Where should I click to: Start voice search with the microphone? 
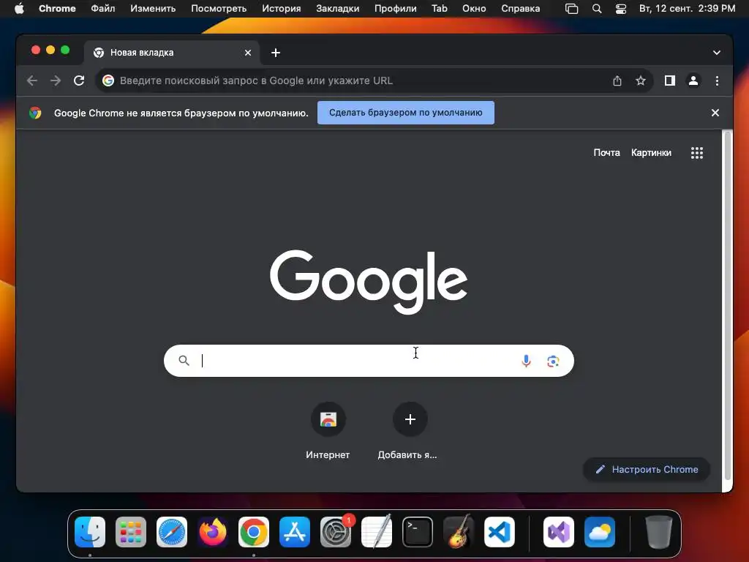(x=526, y=361)
